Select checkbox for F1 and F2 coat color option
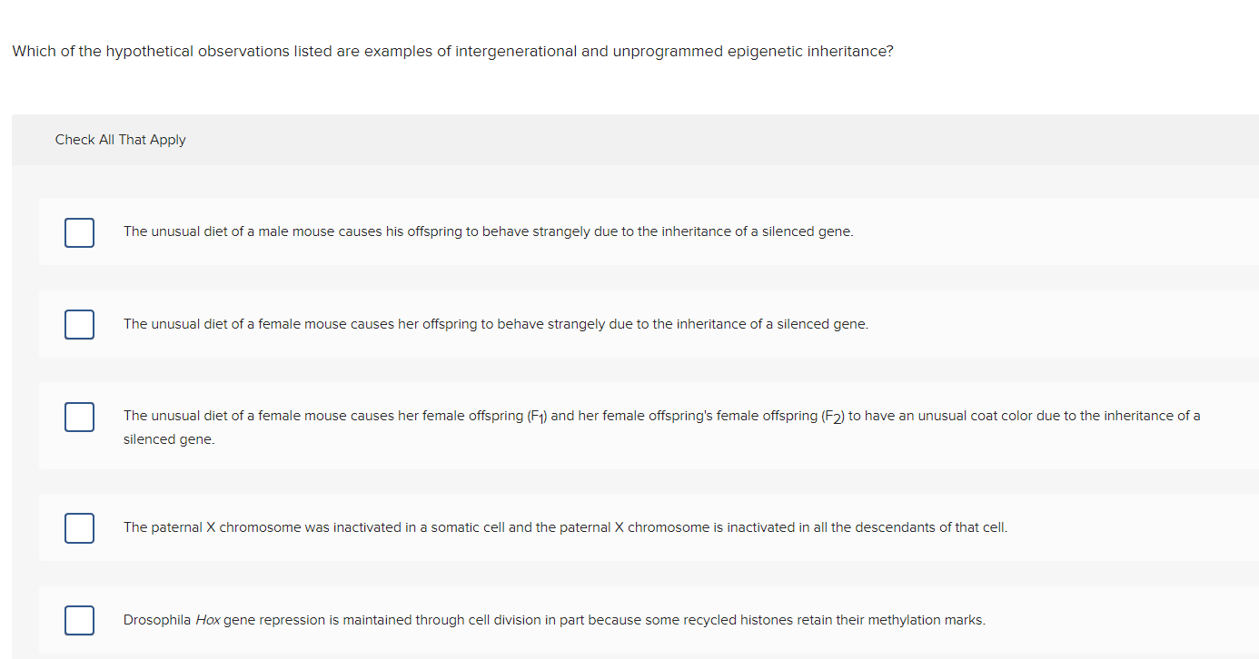 point(79,417)
